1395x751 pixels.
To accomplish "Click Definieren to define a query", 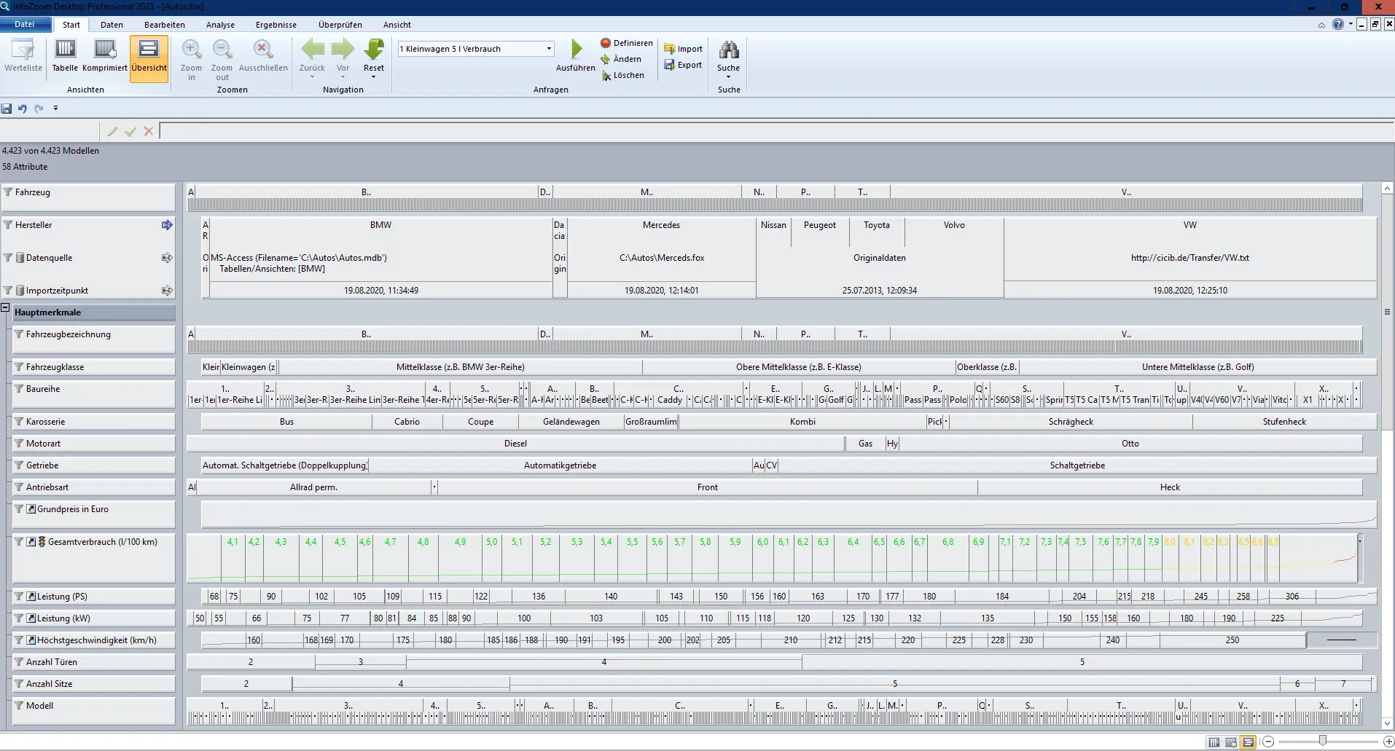I will 626,43.
